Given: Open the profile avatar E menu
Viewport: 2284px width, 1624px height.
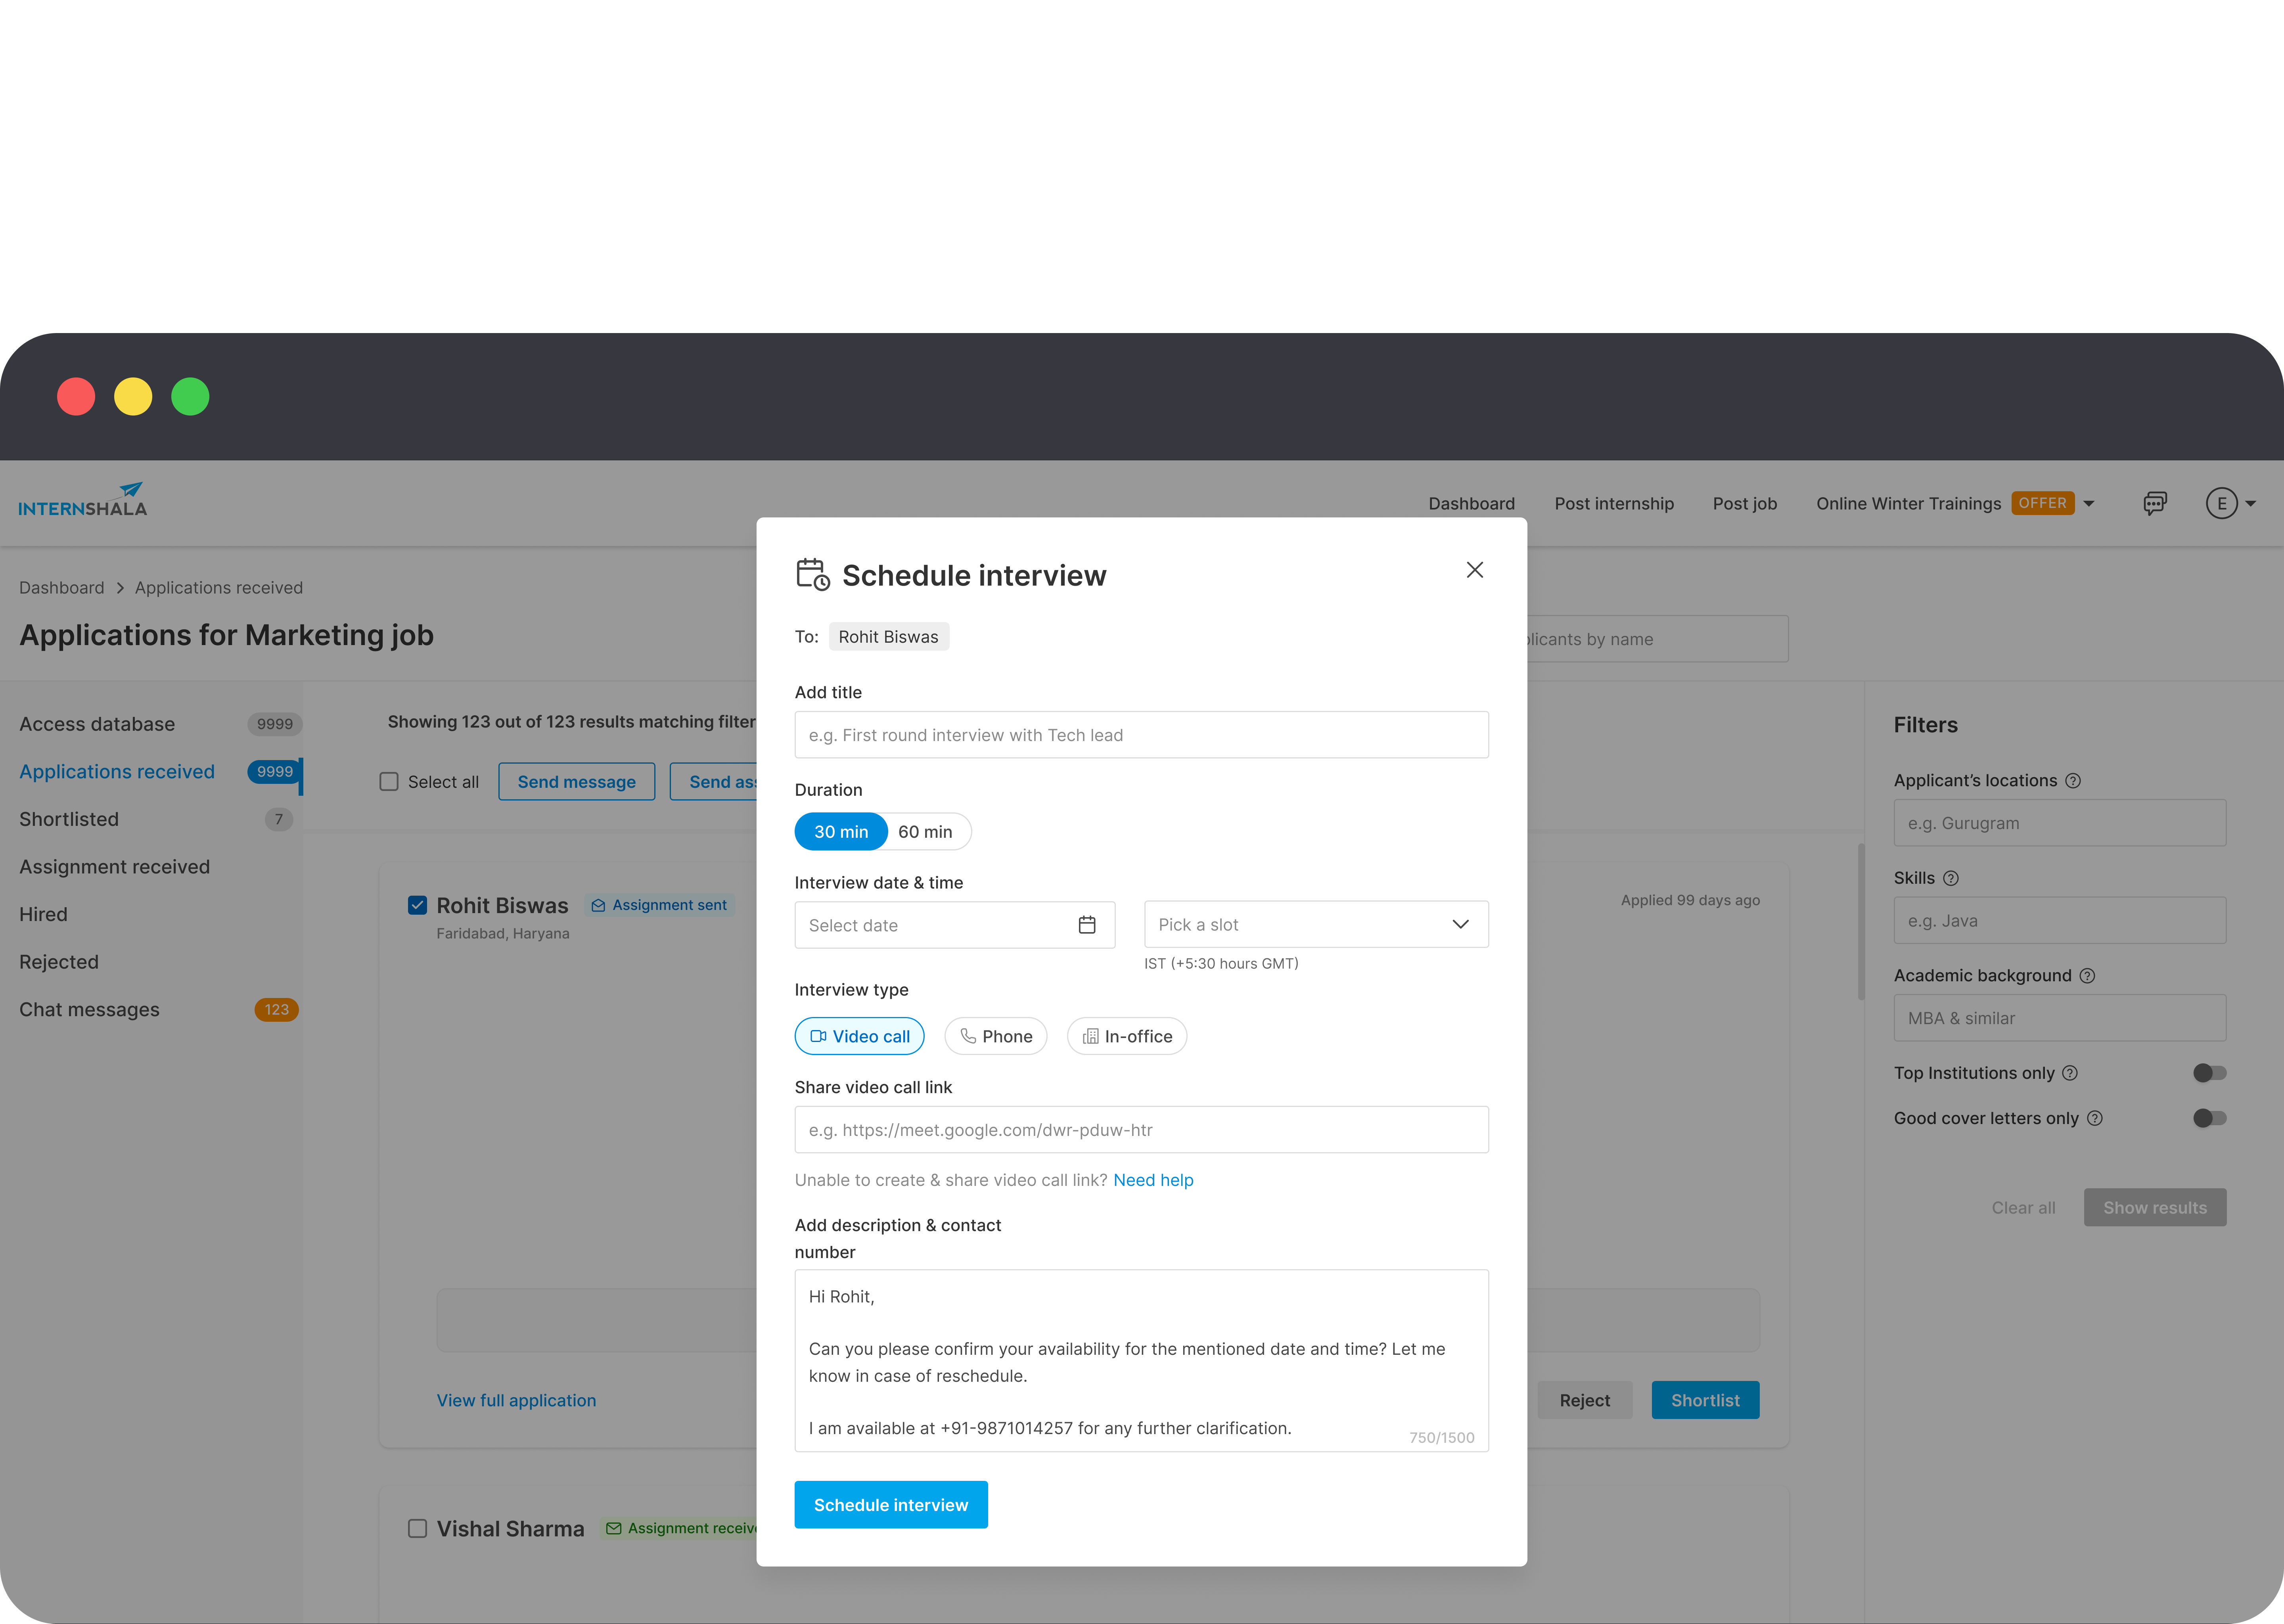Looking at the screenshot, I should pos(2222,503).
